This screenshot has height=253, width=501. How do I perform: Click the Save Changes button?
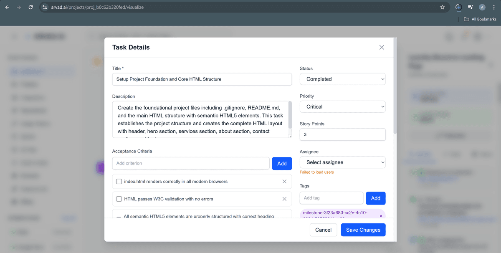tap(363, 230)
